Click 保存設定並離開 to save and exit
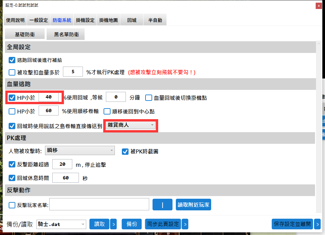The width and height of the screenshot is (325, 235). pos(292,224)
